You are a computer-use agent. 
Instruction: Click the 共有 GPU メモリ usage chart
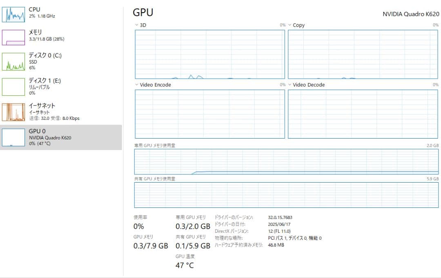(286, 195)
